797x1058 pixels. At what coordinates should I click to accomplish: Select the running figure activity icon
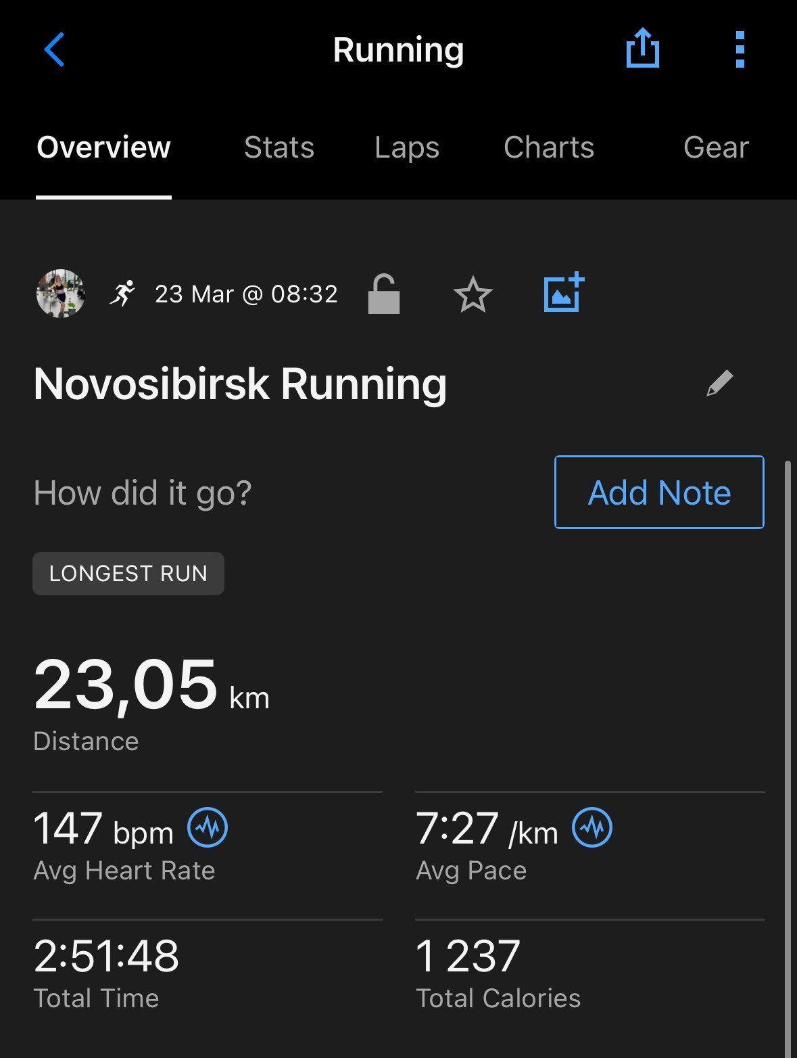122,294
